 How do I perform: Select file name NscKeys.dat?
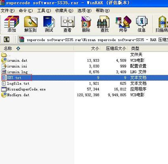tap(18, 95)
